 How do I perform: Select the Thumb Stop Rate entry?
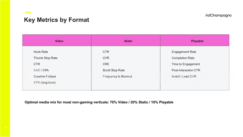pyautogui.click(x=45, y=58)
